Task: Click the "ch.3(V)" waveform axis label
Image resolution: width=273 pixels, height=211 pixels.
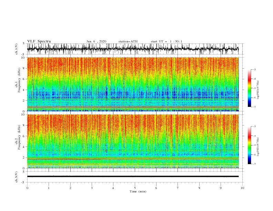Action: tap(17, 177)
